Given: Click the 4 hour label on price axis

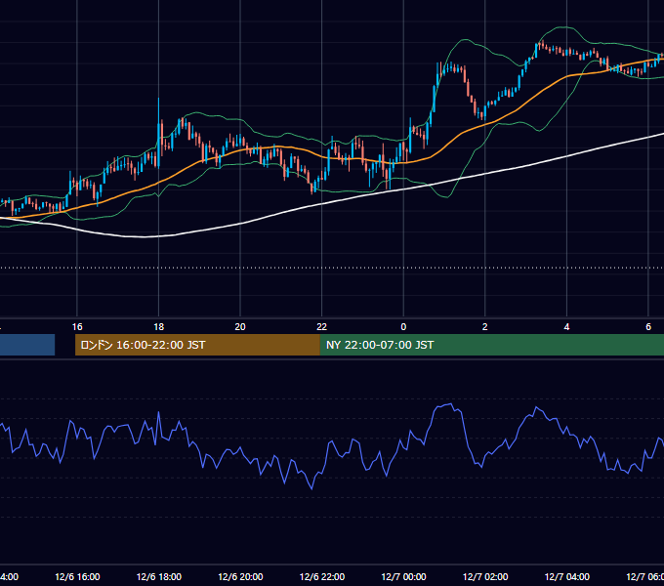Looking at the screenshot, I should tap(566, 327).
